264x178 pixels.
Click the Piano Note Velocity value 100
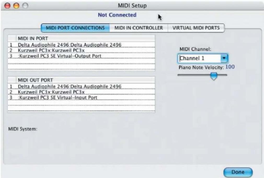(230, 67)
